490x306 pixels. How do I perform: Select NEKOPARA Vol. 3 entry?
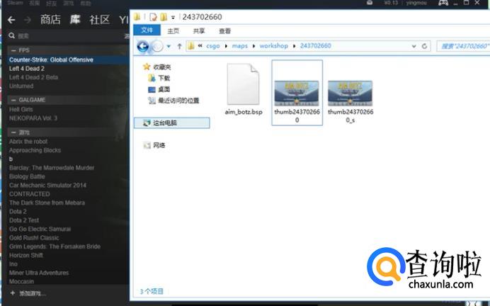33,118
